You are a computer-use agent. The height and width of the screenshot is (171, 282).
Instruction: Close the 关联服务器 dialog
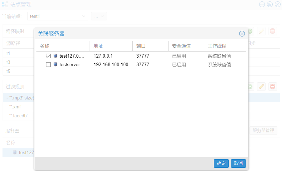(242, 34)
